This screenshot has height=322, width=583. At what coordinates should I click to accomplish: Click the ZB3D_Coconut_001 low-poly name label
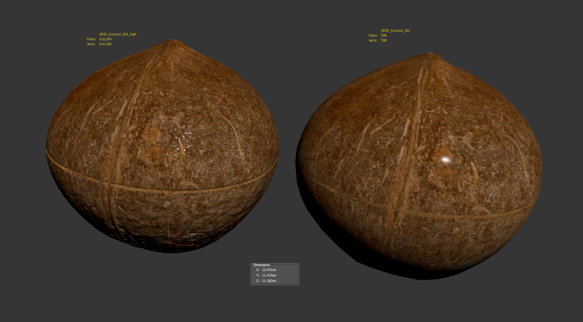pyautogui.click(x=395, y=31)
